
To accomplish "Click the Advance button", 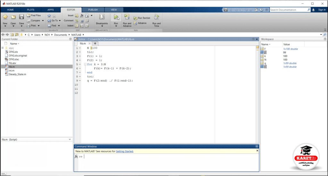I will [140, 23].
